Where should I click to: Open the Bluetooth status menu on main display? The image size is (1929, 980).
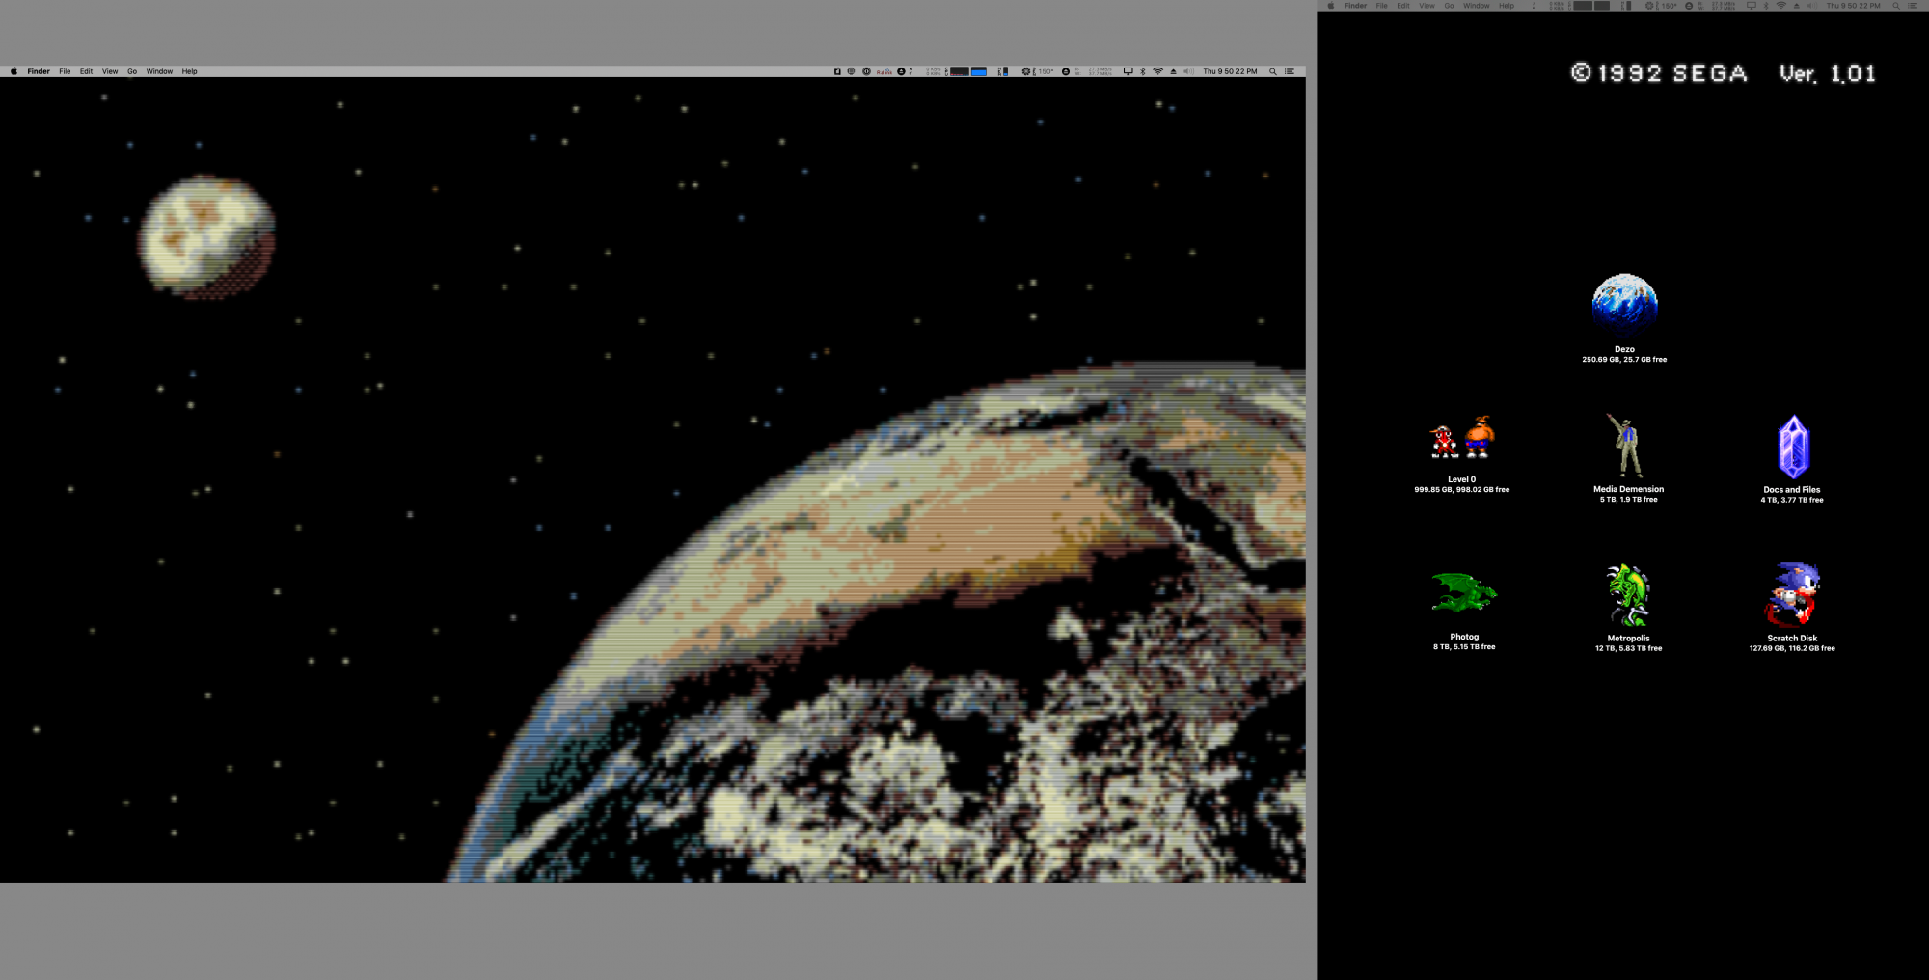click(x=1143, y=71)
